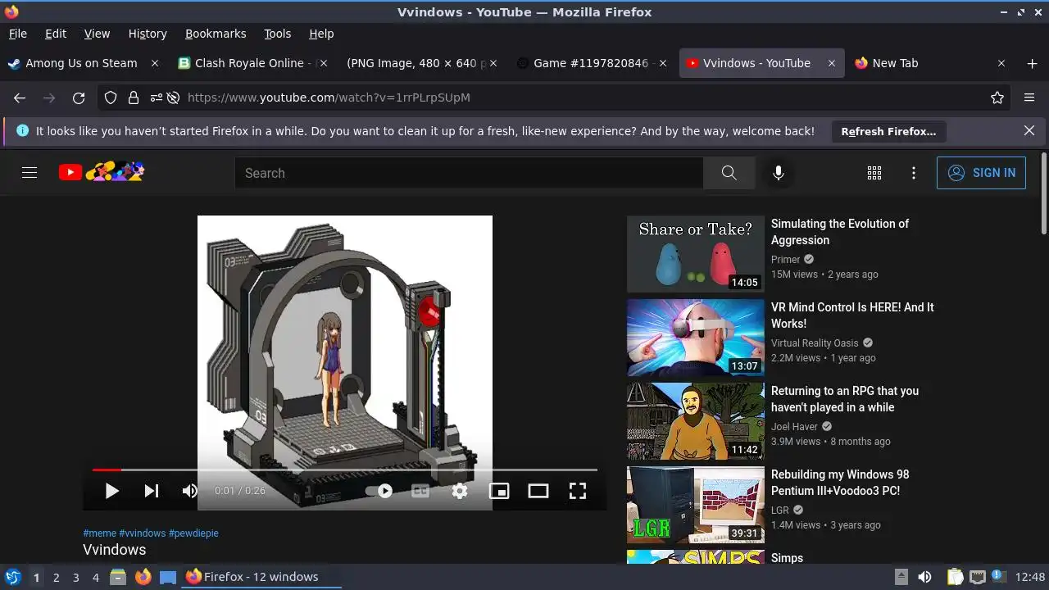Image resolution: width=1049 pixels, height=590 pixels.
Task: Toggle video subtitles/closed captions
Action: click(420, 491)
